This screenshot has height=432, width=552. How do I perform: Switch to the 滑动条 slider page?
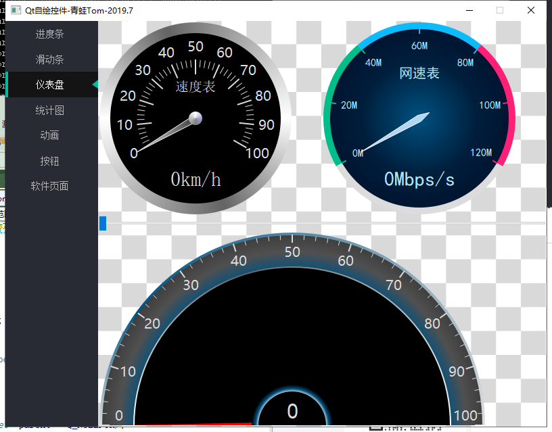point(49,59)
